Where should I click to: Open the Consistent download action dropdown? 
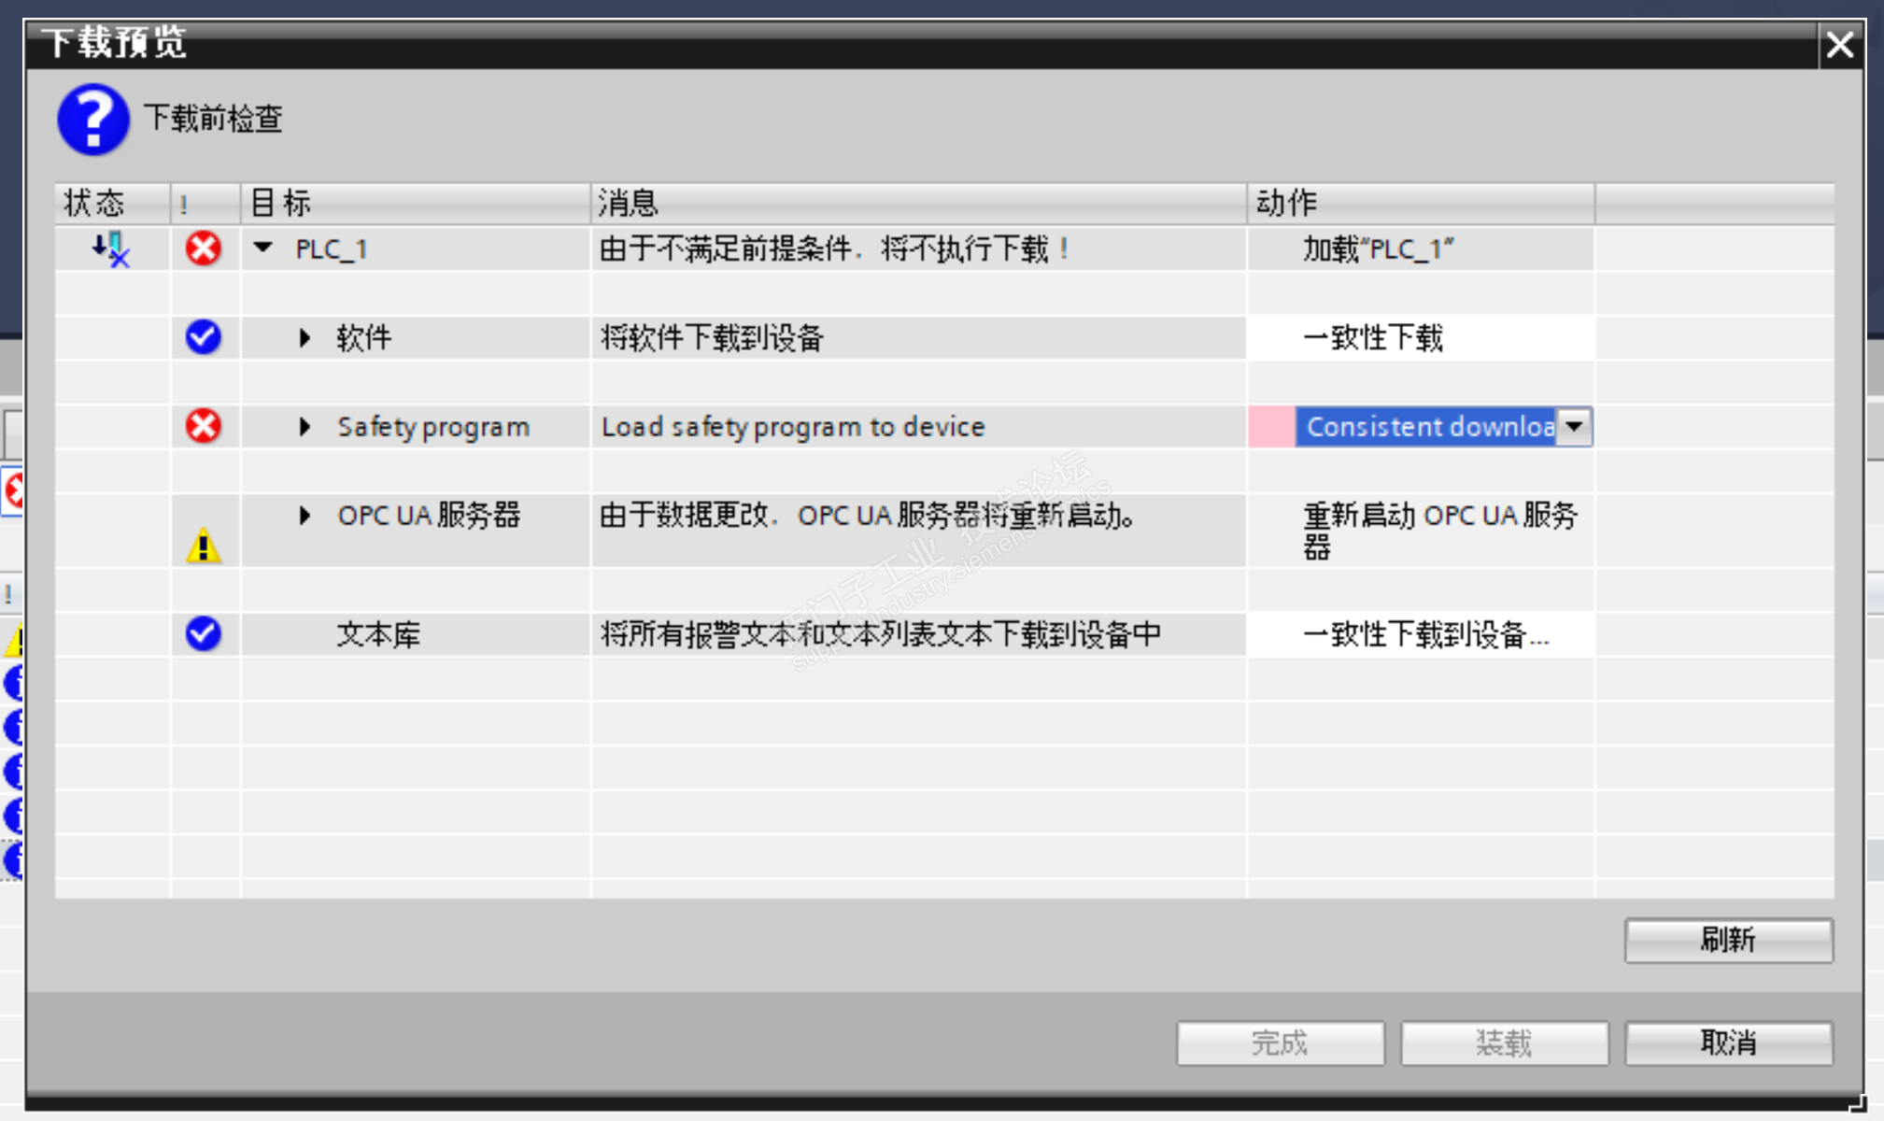[1574, 427]
